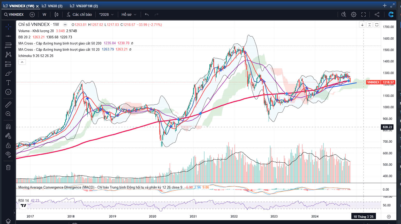Toggle magnet mode for drawings
This screenshot has width=401, height=224.
pyautogui.click(x=8, y=126)
